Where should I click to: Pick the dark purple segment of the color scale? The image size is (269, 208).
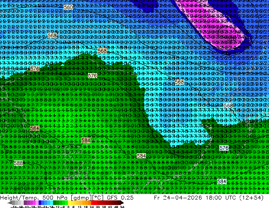coord(25,202)
